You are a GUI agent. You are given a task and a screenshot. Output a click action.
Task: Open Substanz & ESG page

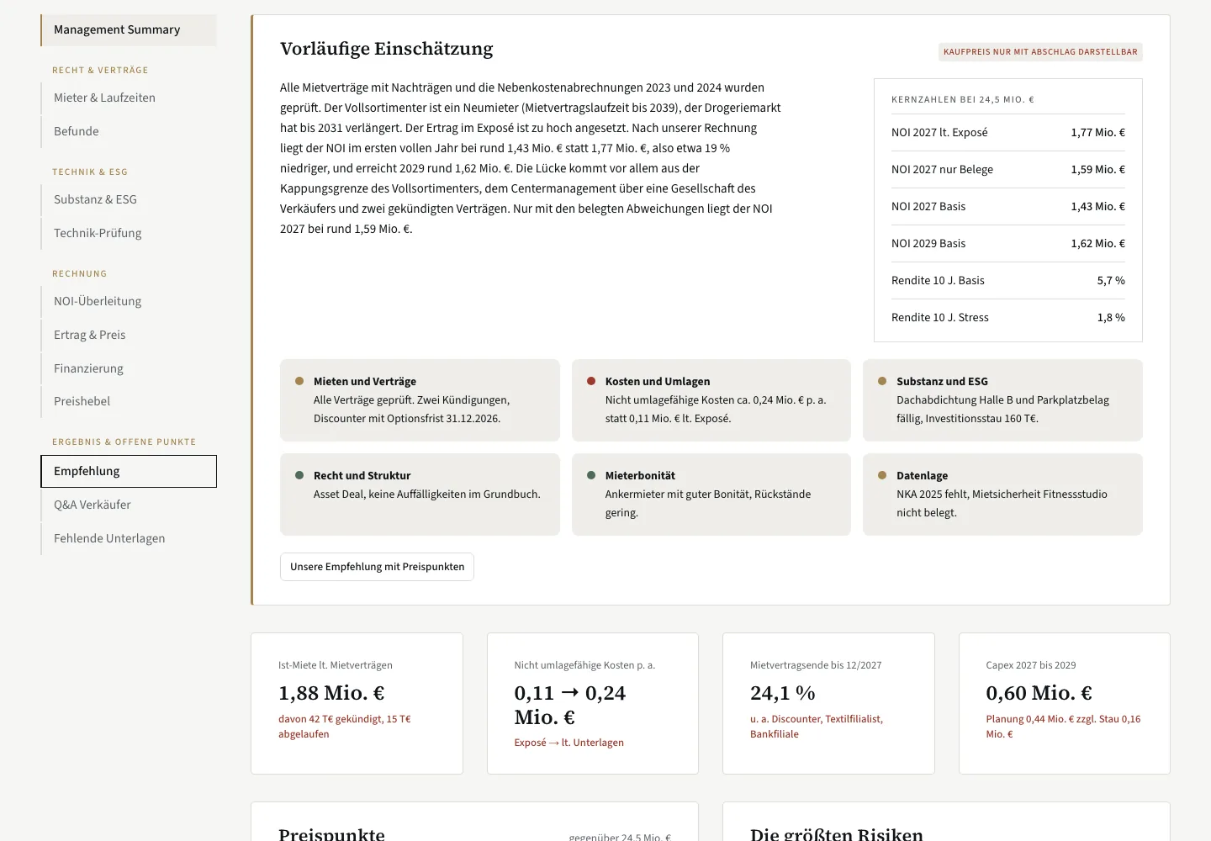pyautogui.click(x=129, y=199)
